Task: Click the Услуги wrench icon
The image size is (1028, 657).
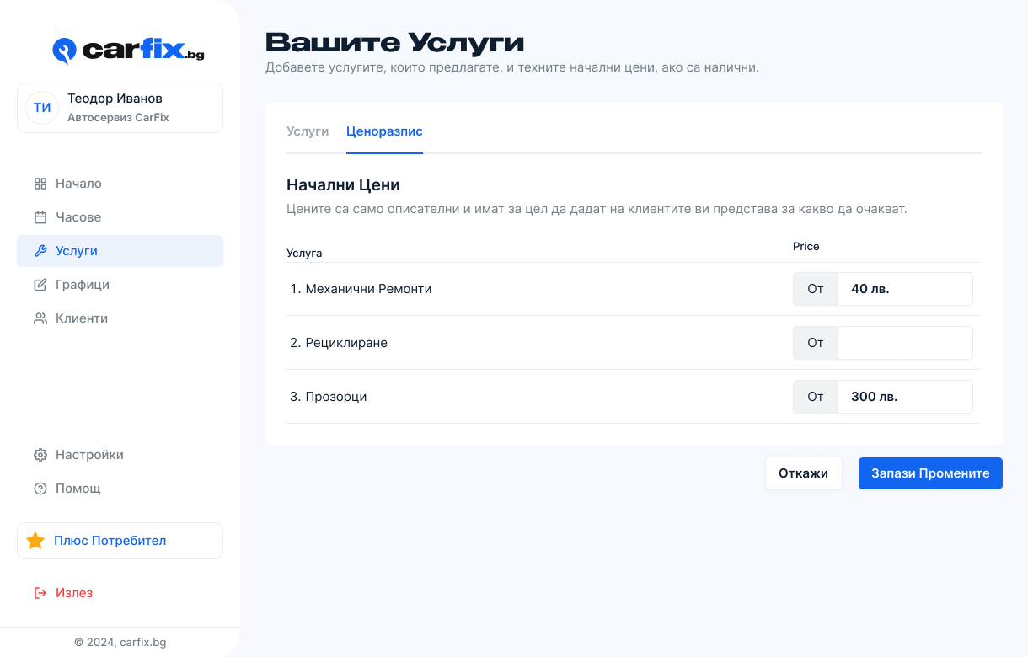Action: click(x=40, y=251)
